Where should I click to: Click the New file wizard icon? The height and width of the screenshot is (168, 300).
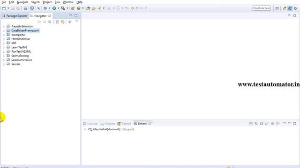(x=4, y=8)
